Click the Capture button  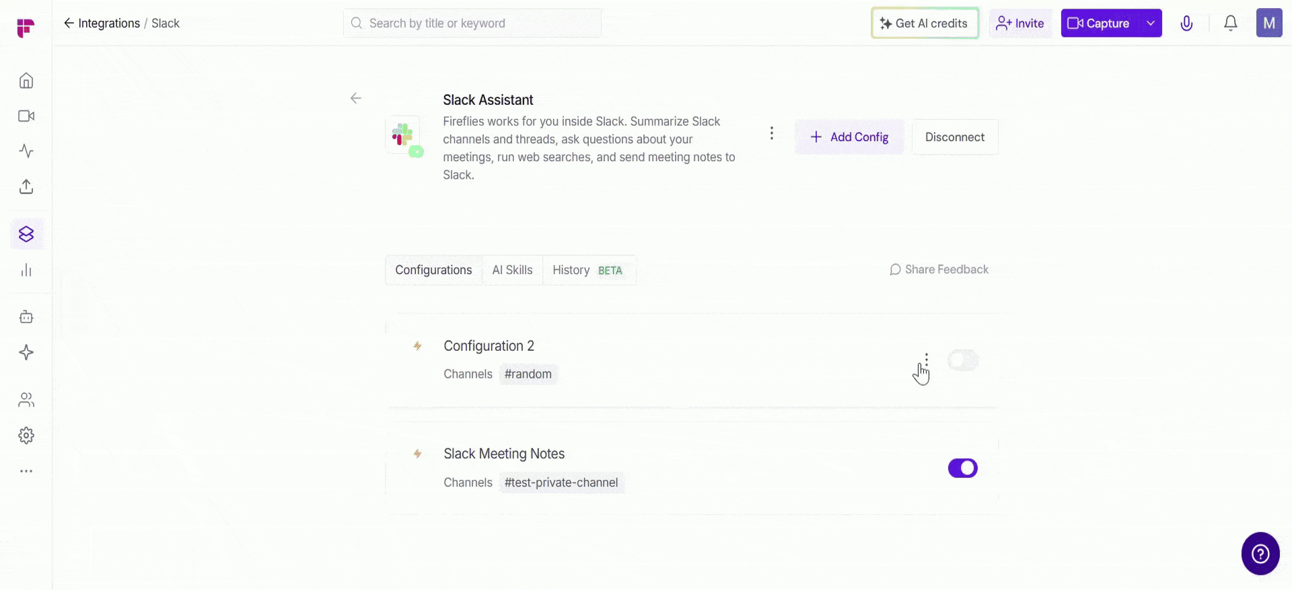click(x=1101, y=24)
